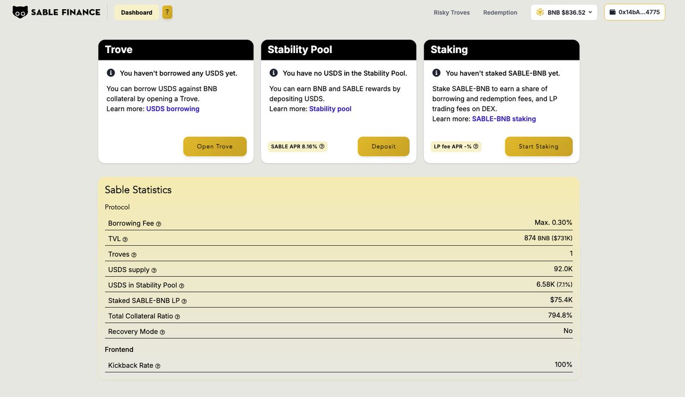Click the Total Collateral Ratio help icon
This screenshot has width=685, height=397.
pos(178,317)
